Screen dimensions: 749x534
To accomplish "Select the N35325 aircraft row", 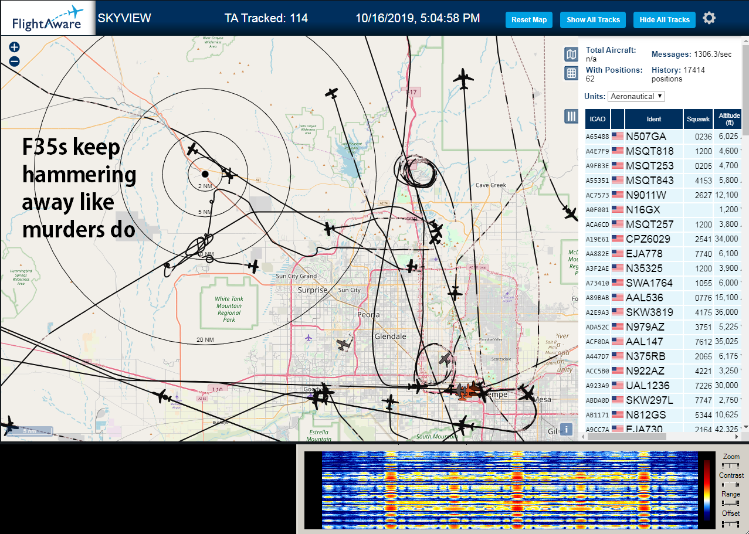I will (663, 268).
